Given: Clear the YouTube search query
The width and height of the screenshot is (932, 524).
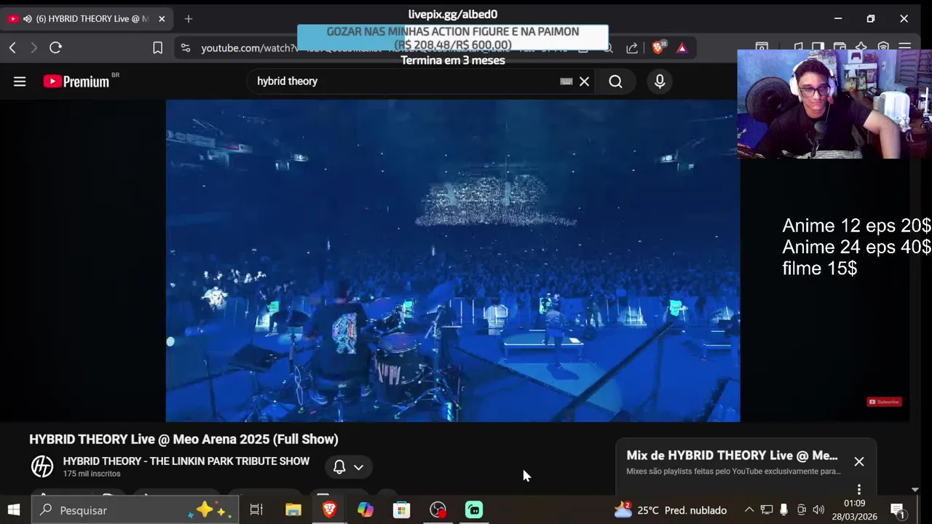Looking at the screenshot, I should pos(584,82).
